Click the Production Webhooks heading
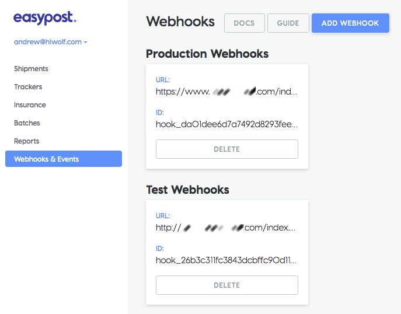The image size is (401, 314). coord(207,54)
